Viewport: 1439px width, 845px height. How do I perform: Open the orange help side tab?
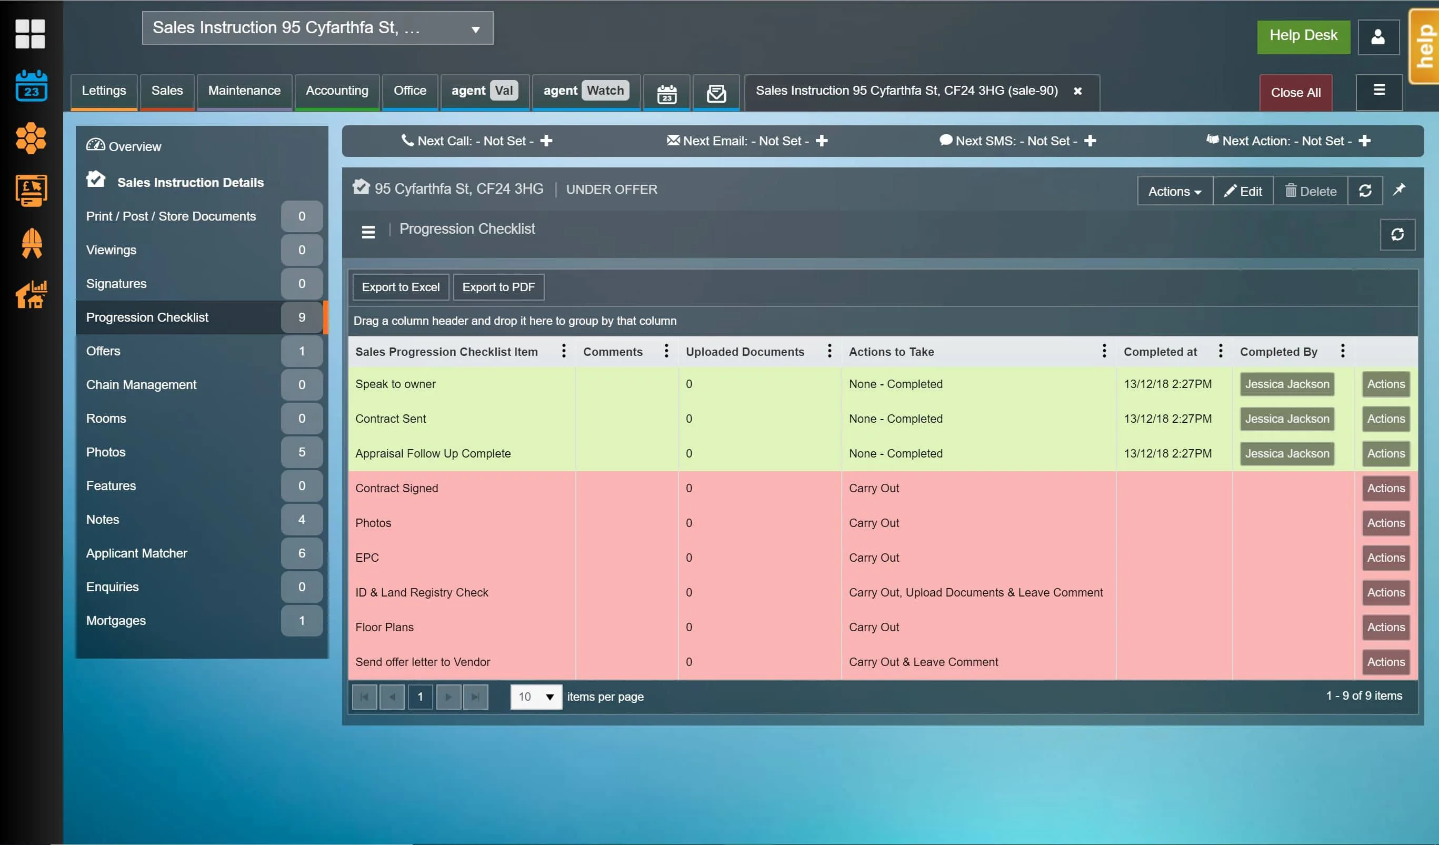(x=1424, y=46)
